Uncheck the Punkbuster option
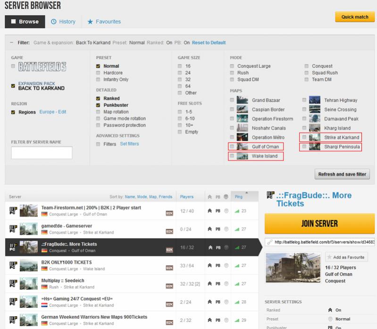Screen dimensions: 377x329 pyautogui.click(x=98, y=105)
